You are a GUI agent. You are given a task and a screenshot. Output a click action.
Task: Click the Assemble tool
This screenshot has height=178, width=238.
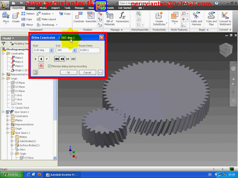[x=91, y=17]
